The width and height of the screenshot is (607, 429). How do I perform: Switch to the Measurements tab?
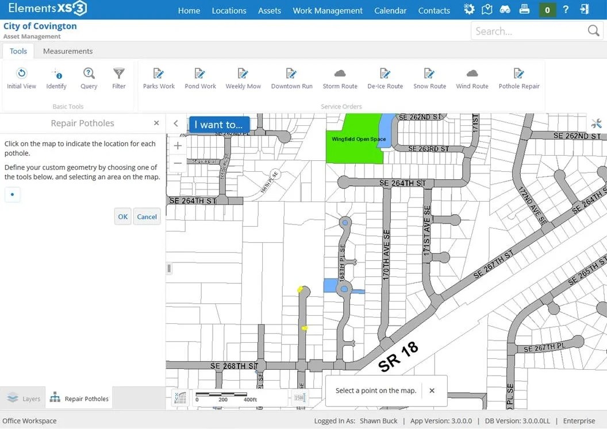click(68, 51)
